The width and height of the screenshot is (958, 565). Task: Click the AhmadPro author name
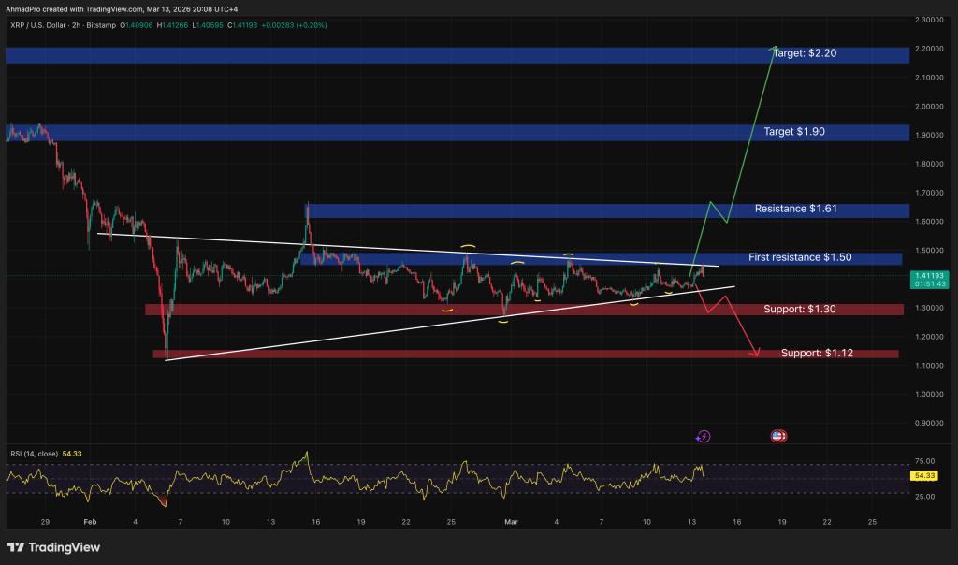pos(23,7)
